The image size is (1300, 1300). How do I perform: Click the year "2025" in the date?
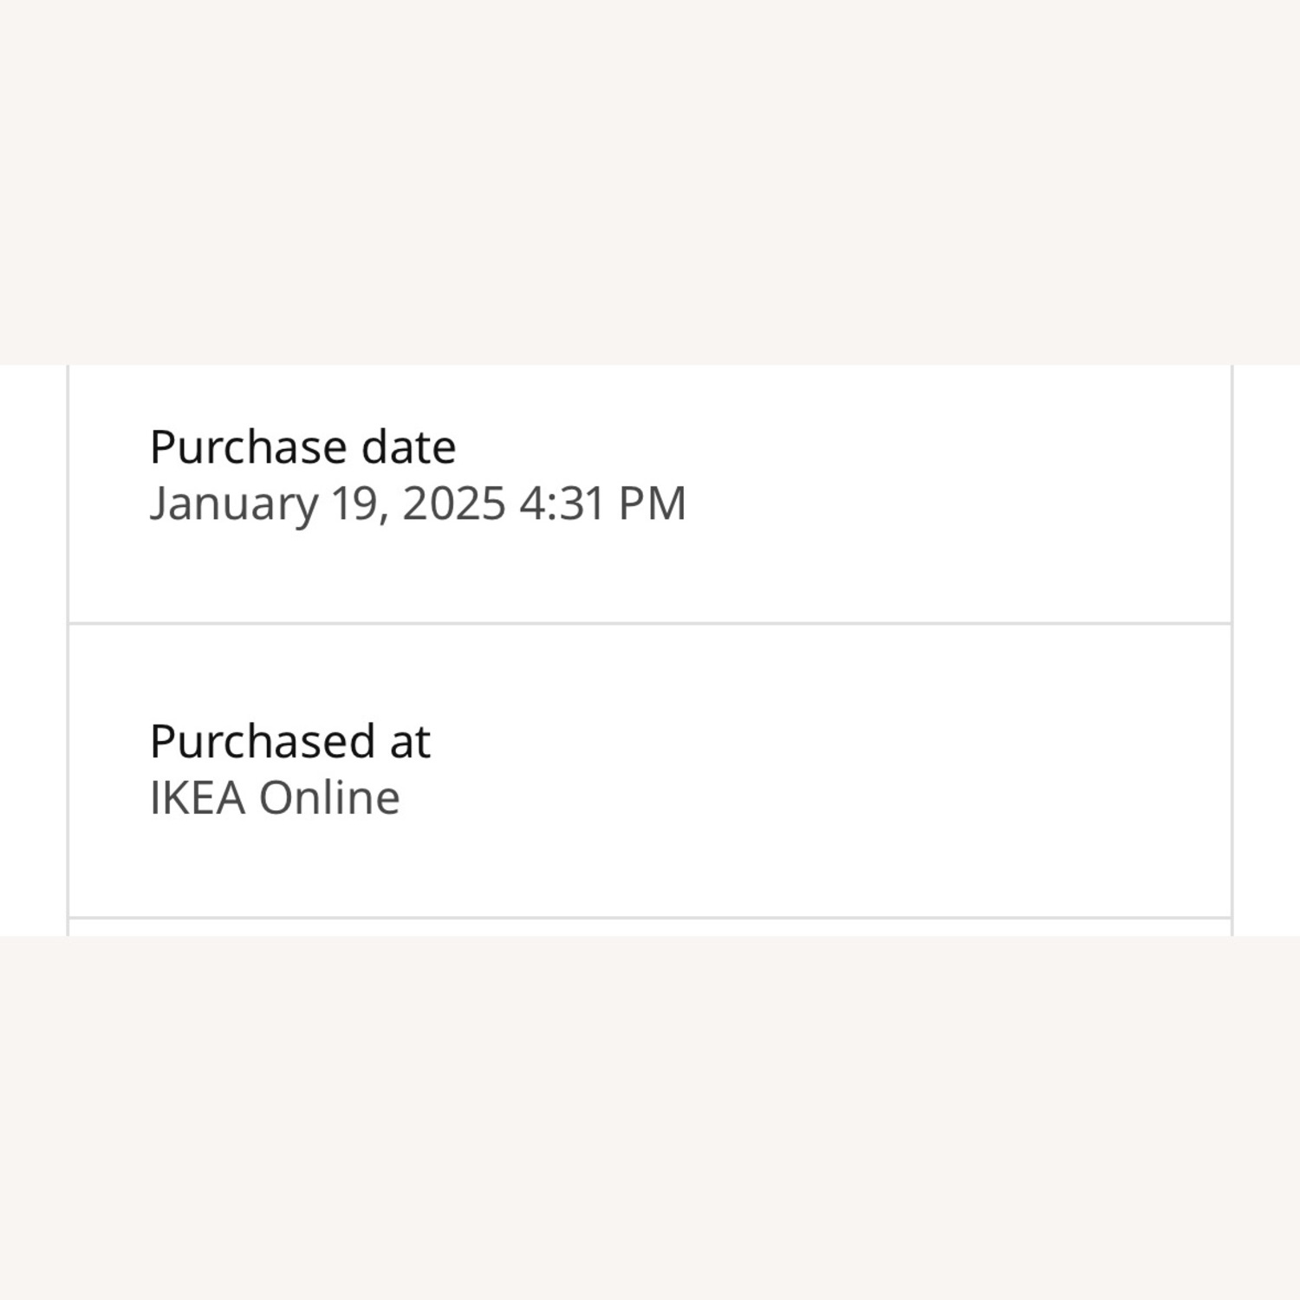tap(454, 504)
